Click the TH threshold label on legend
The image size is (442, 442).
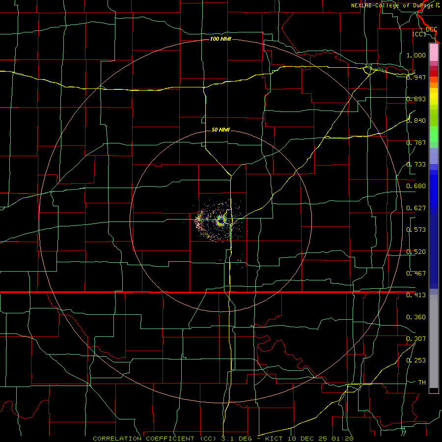[x=422, y=383]
